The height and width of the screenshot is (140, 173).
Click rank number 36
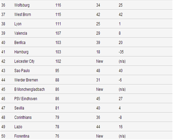pyautogui.click(x=3, y=5)
